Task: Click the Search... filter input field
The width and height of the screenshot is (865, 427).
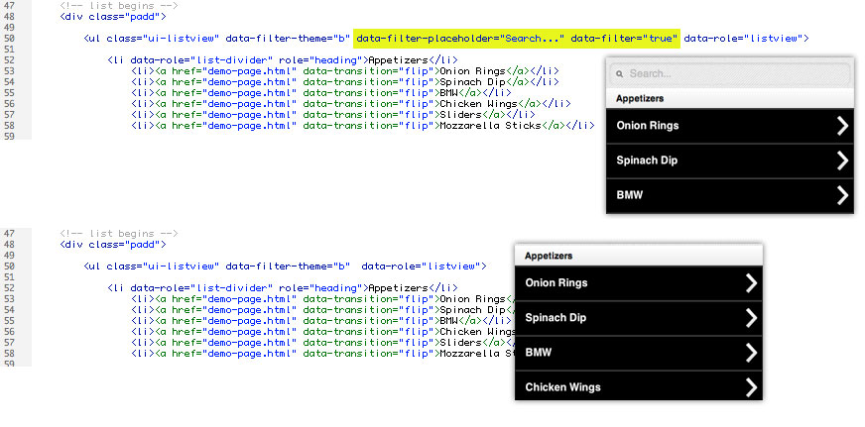Action: click(x=730, y=74)
